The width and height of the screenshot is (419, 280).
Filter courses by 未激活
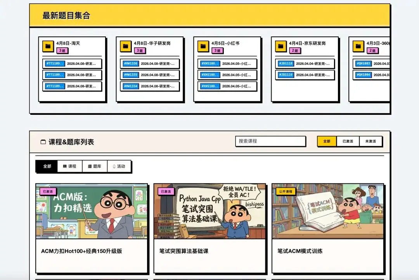coord(371,141)
